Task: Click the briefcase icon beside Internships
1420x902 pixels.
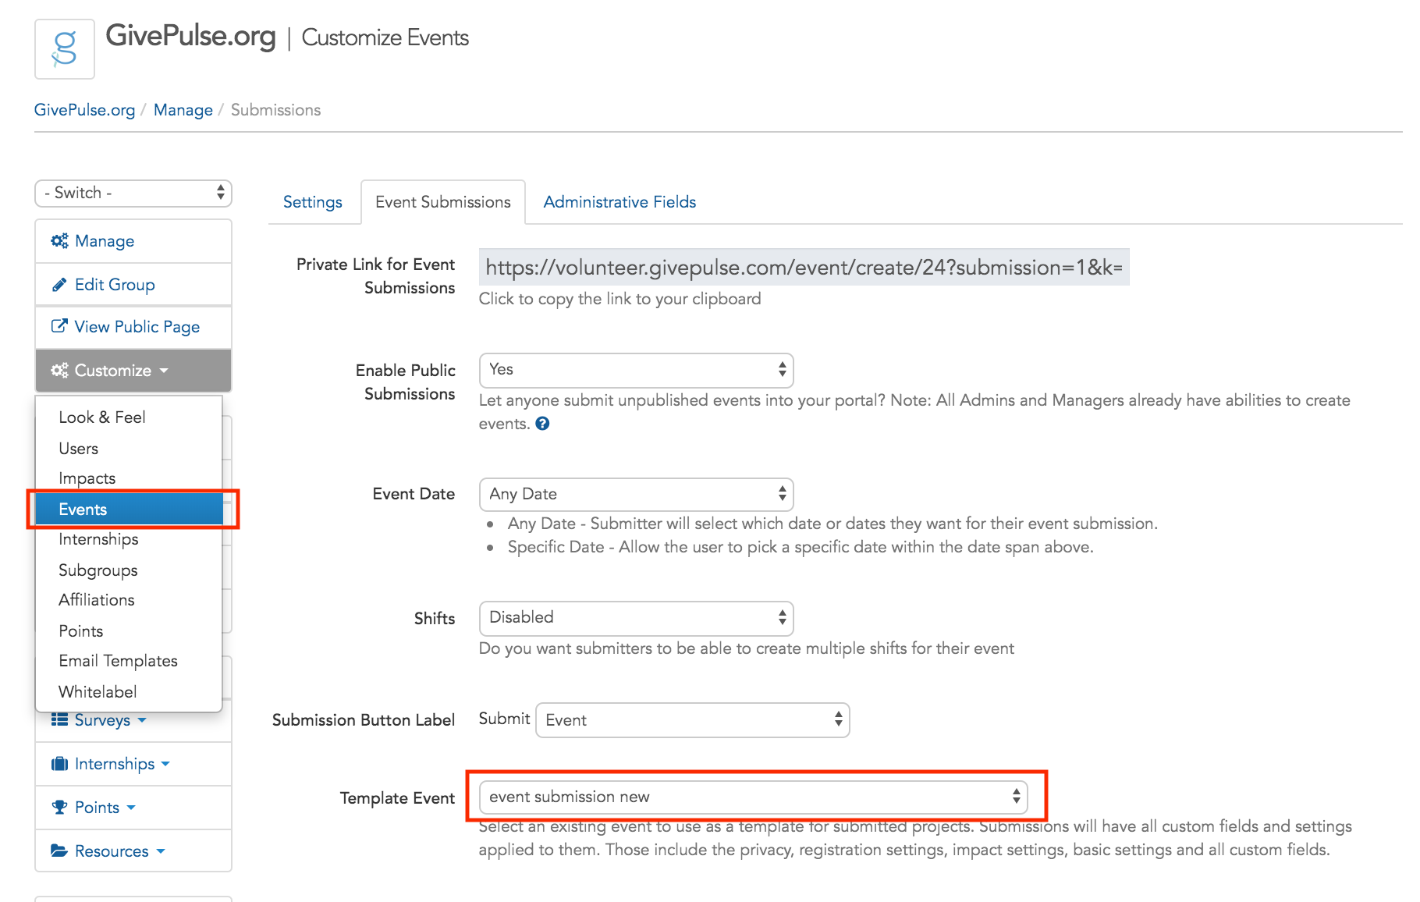Action: 59,764
